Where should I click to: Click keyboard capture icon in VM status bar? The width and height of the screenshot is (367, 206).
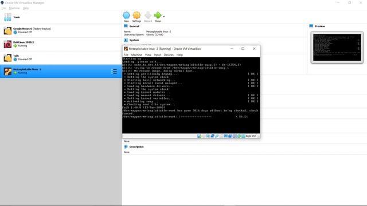point(243,136)
